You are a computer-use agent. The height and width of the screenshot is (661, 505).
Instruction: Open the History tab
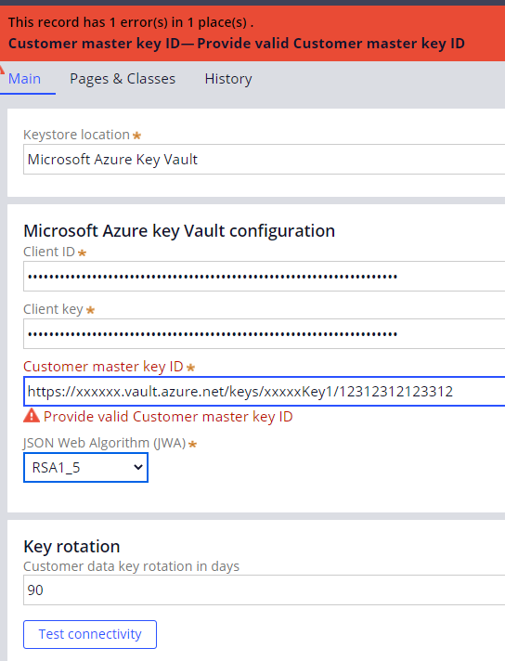tap(228, 79)
